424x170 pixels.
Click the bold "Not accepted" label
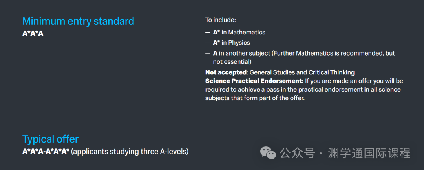point(226,72)
